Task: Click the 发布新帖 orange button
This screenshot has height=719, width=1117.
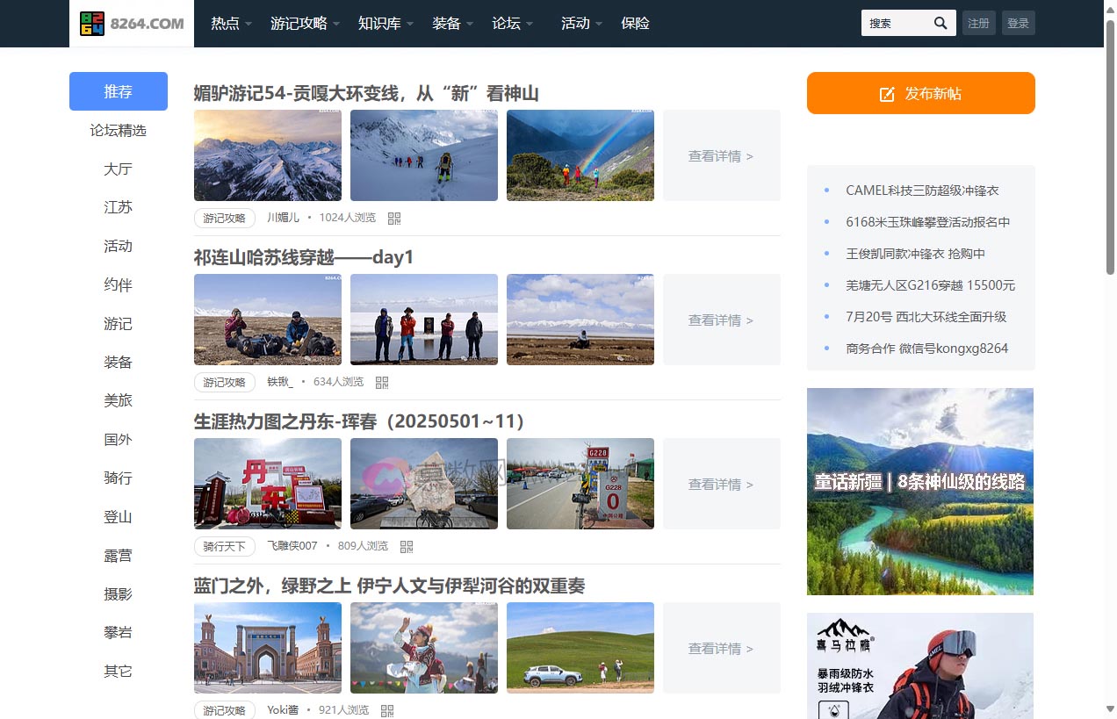Action: pos(920,93)
